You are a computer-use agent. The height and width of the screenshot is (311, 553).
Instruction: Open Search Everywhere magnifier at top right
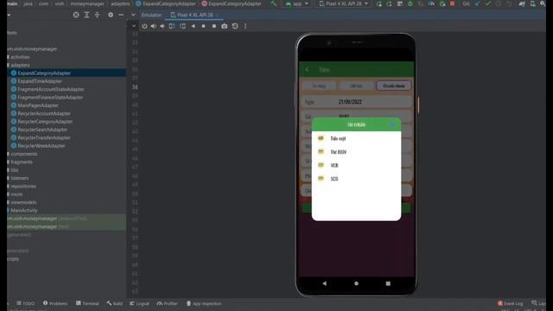[543, 3]
